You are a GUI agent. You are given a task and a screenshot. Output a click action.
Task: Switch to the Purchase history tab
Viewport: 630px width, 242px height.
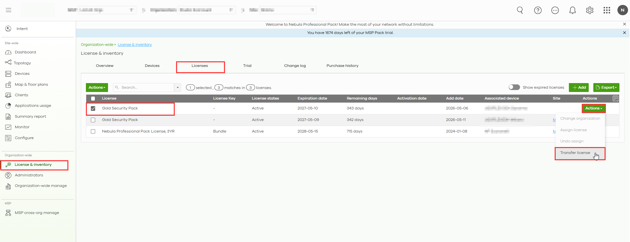click(x=343, y=66)
